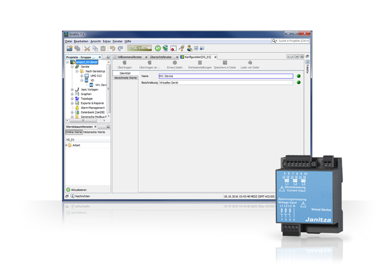
Task: Toggle Online Werte view
Action: pyautogui.click(x=74, y=132)
